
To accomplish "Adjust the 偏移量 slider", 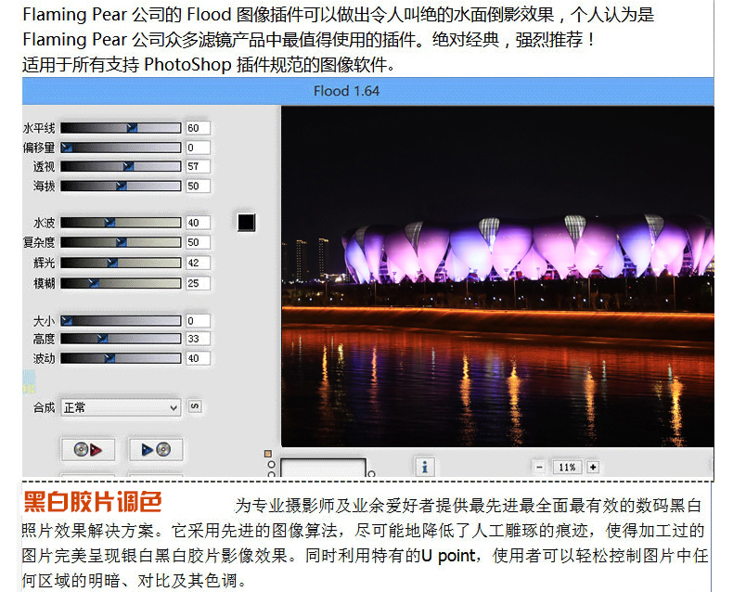I will (x=121, y=148).
